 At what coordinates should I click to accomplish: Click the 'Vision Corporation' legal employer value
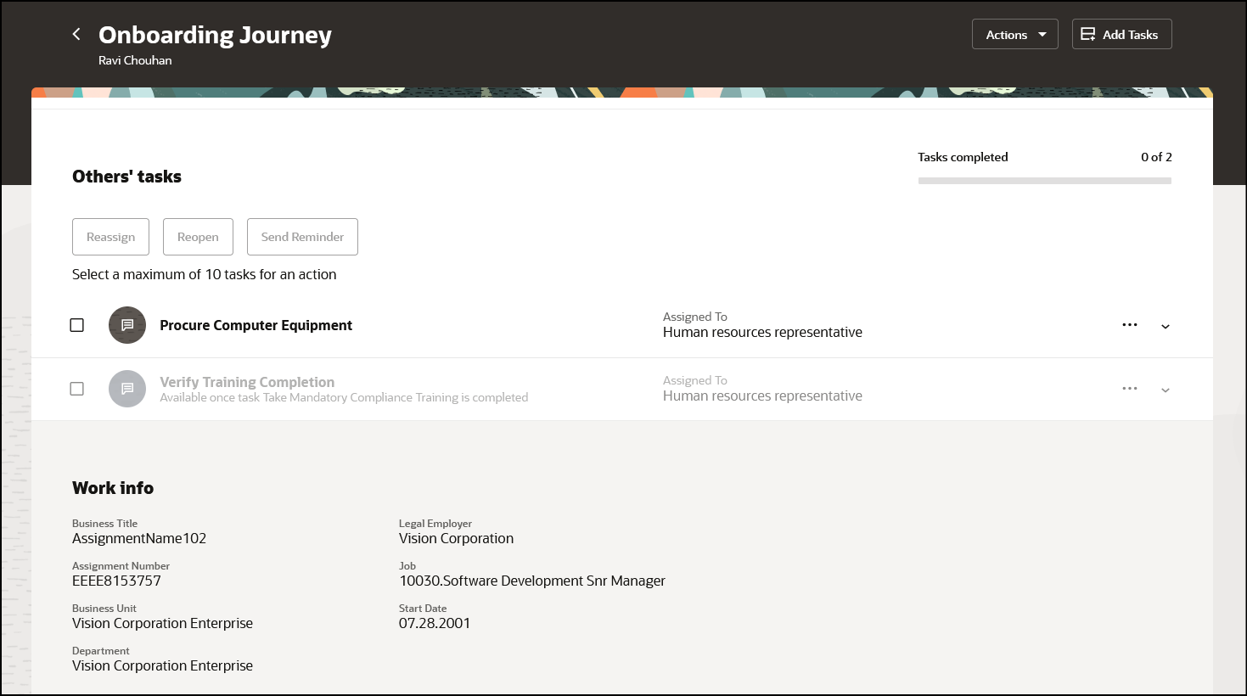456,538
